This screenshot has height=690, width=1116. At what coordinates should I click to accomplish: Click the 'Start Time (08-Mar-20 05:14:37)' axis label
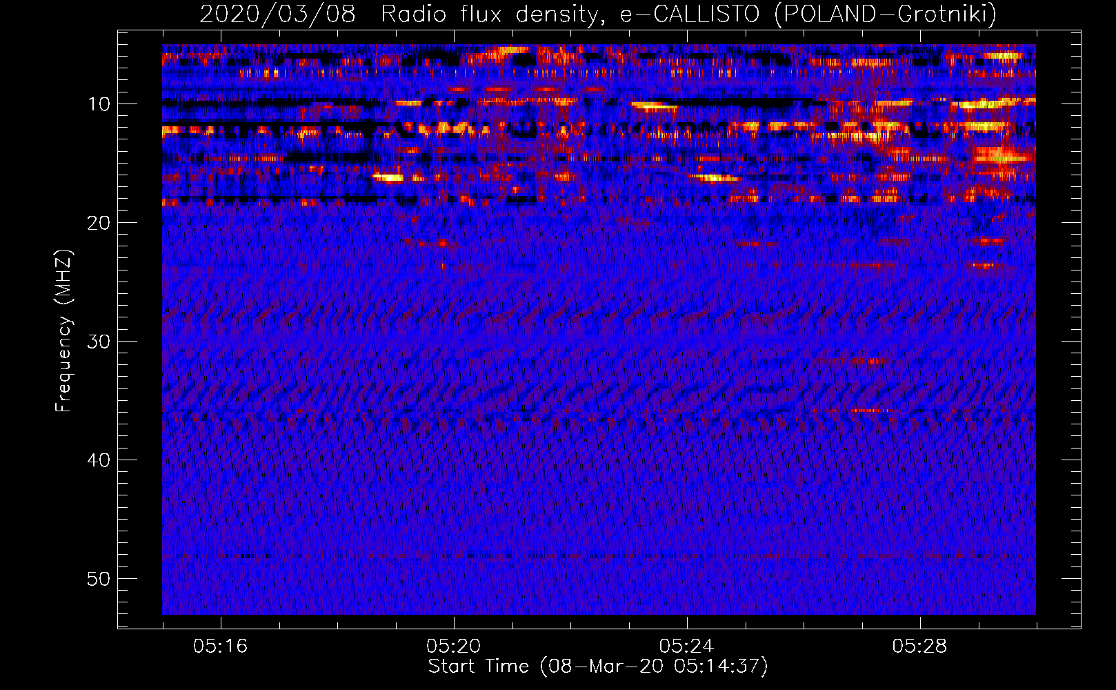598,667
